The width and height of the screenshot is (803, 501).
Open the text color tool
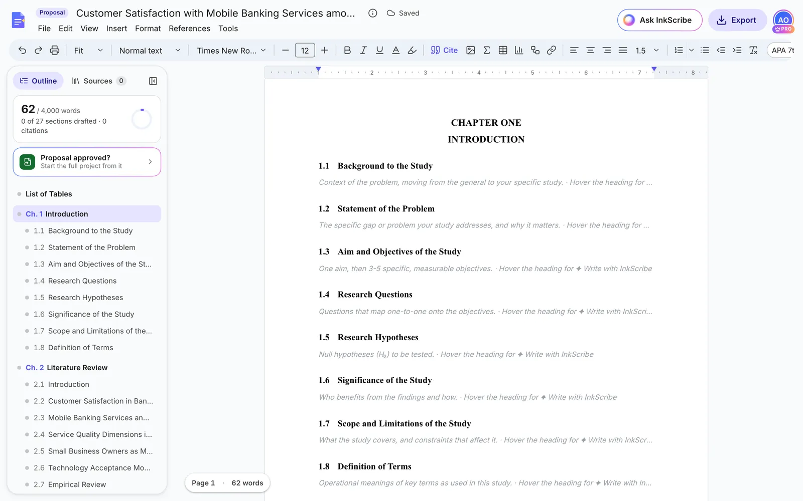coord(395,50)
